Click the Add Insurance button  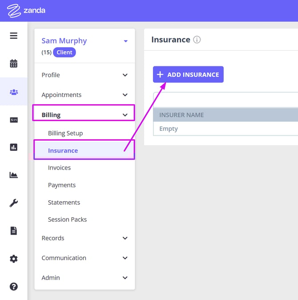point(188,74)
